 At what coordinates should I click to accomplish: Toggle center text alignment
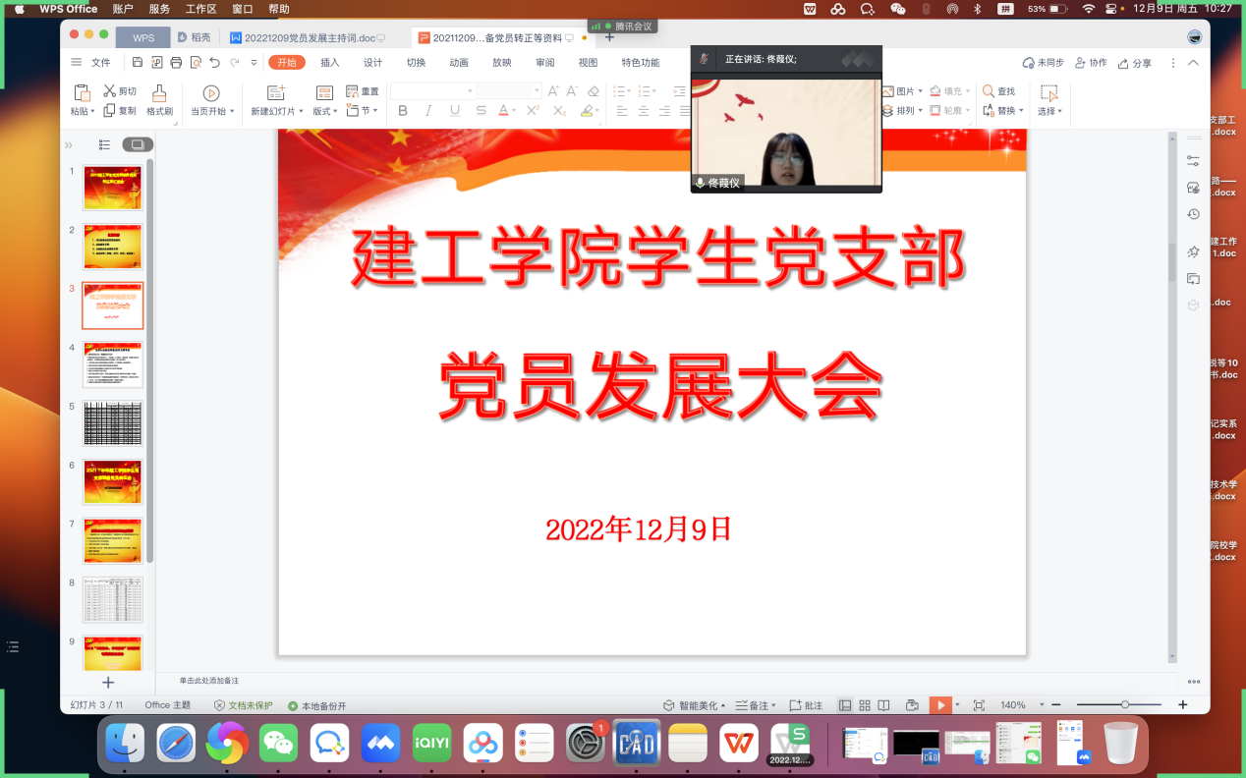tap(644, 111)
